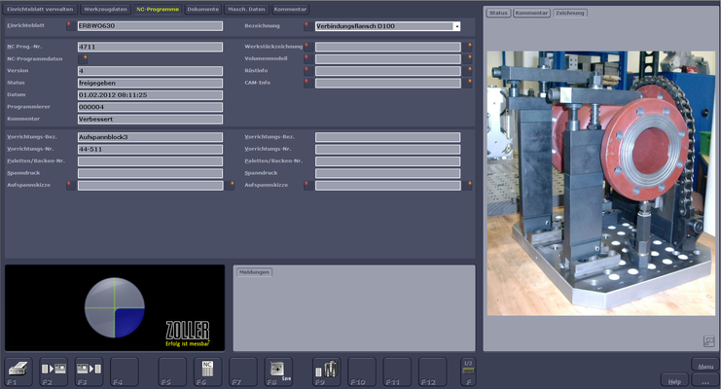Click the F8 Save icon button
The width and height of the screenshot is (721, 389).
(x=278, y=371)
